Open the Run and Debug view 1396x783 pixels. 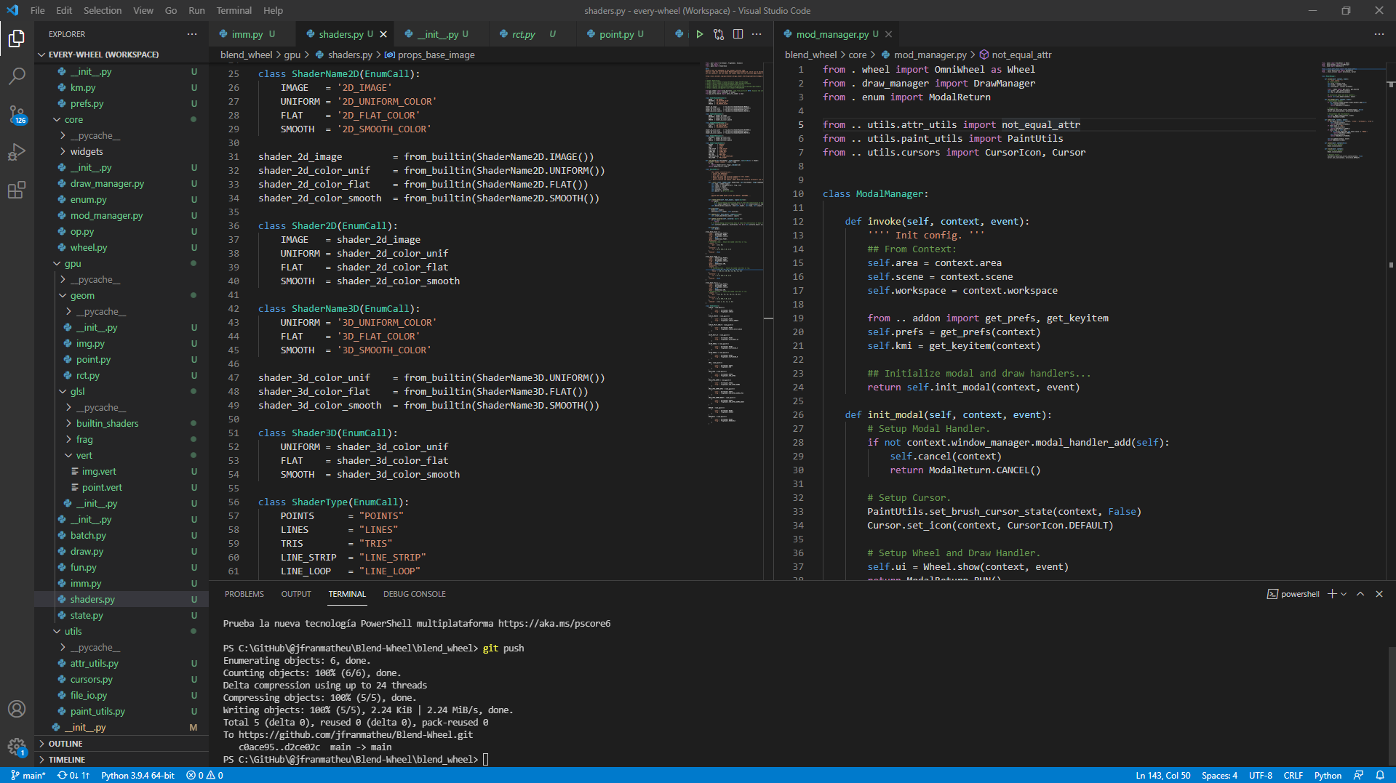pos(17,152)
